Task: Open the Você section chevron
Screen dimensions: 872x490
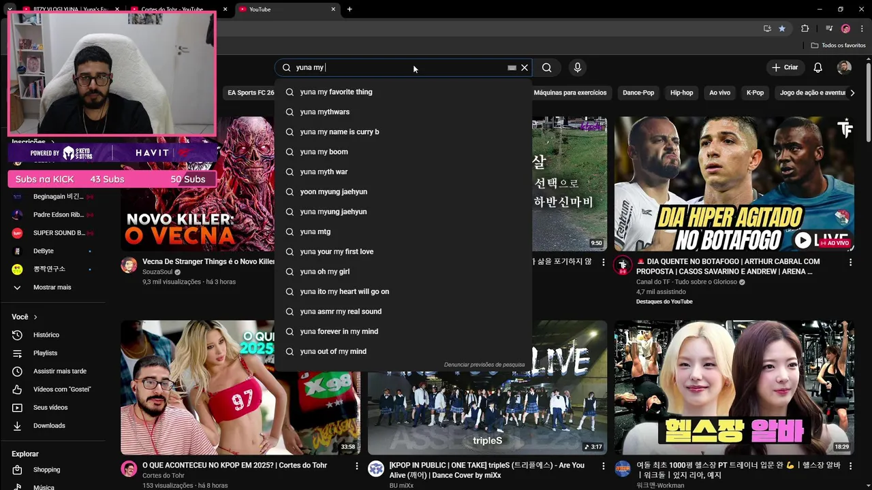Action: click(35, 317)
